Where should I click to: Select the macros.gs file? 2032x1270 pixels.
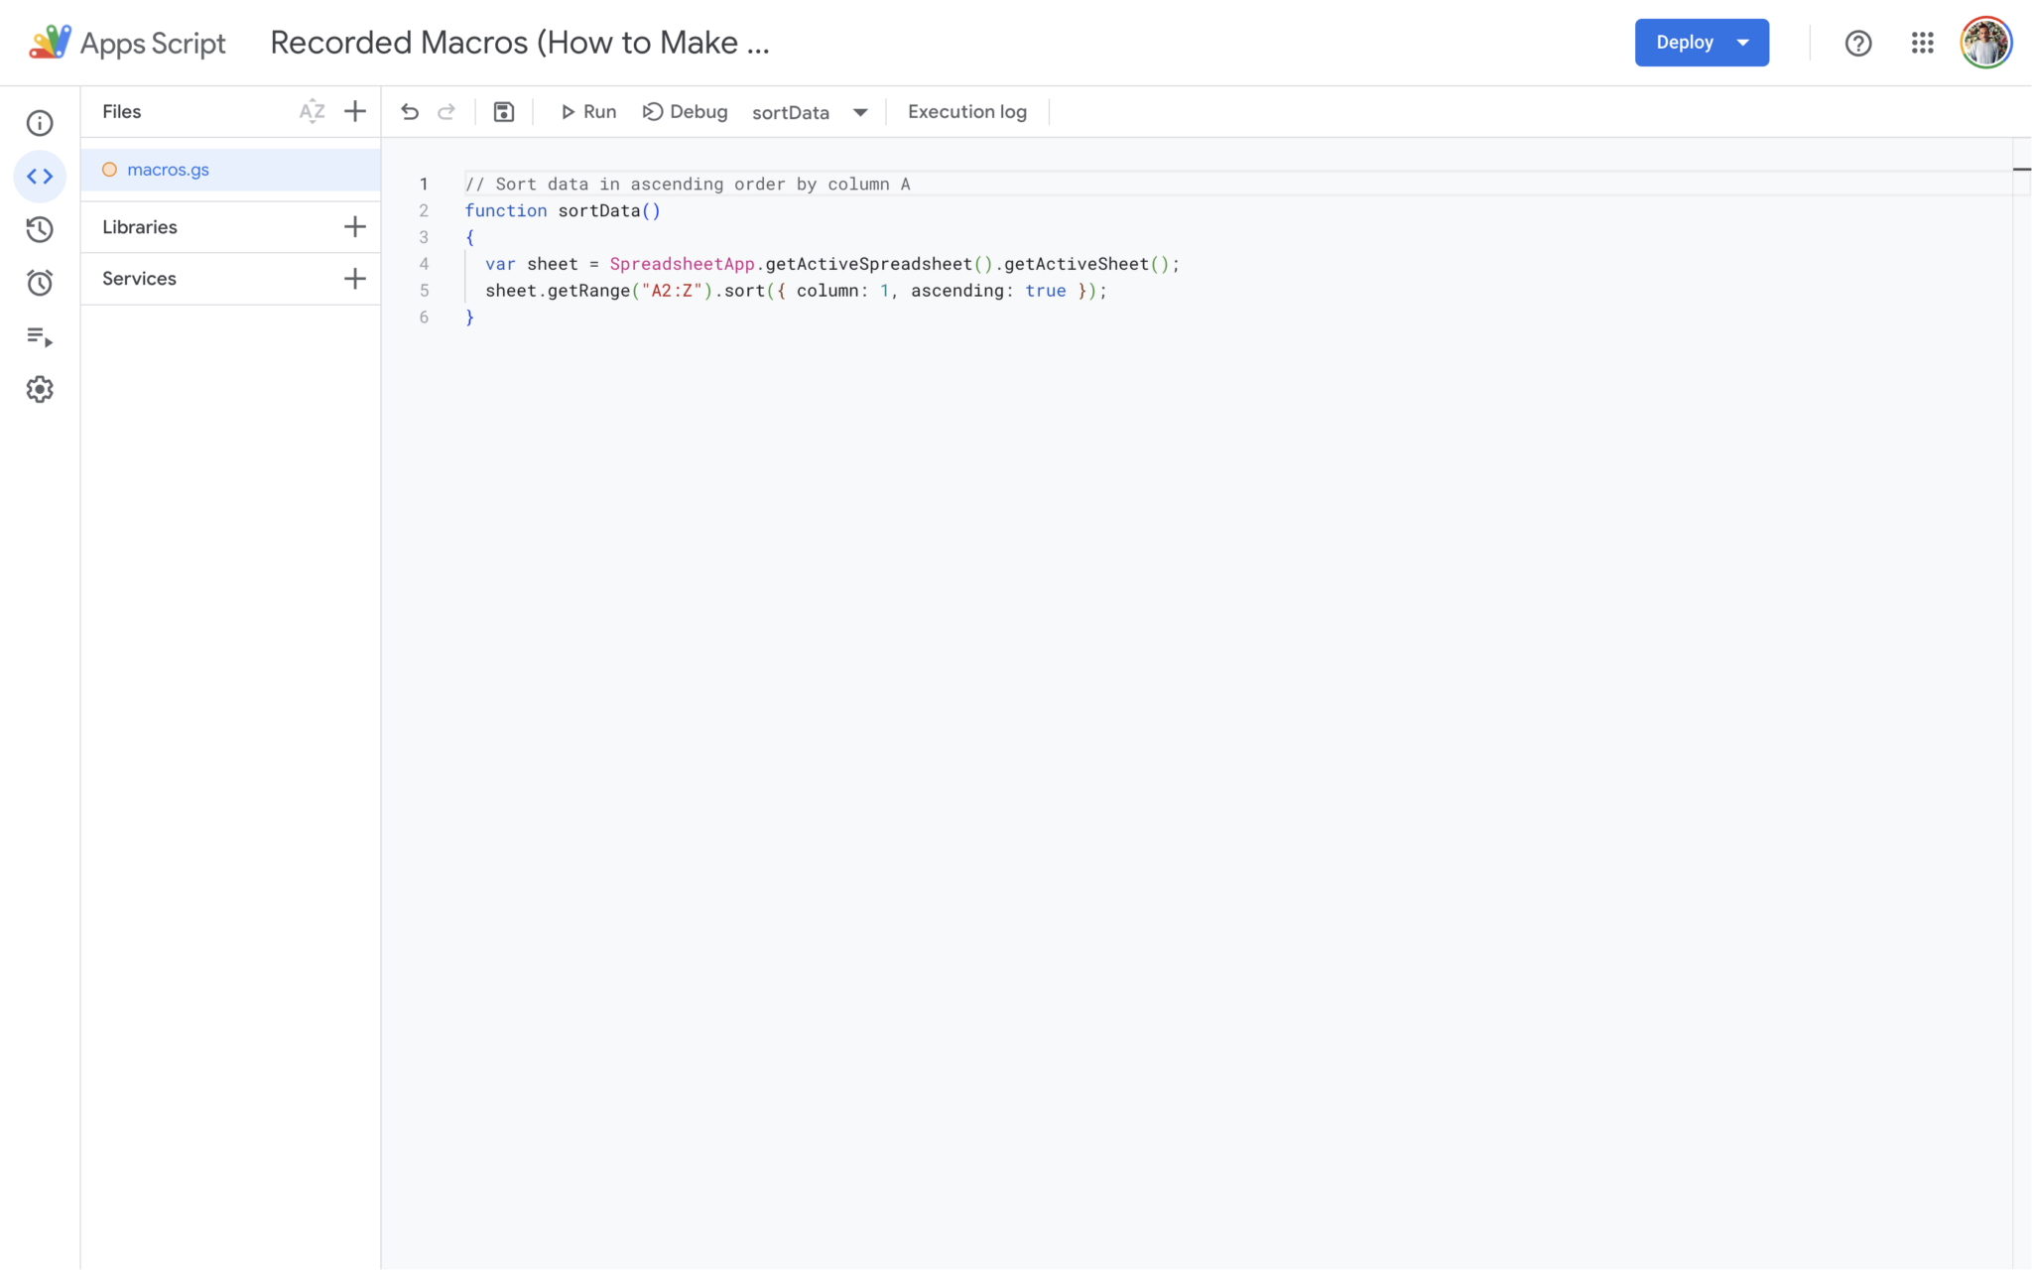168,170
